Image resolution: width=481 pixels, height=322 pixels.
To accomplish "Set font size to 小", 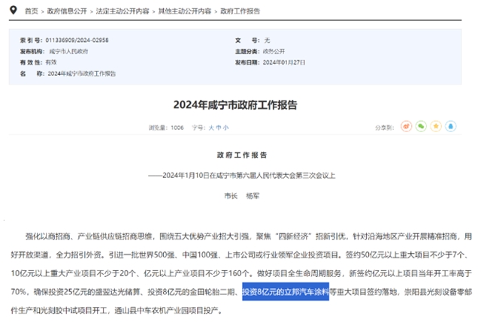I will [x=225, y=128].
